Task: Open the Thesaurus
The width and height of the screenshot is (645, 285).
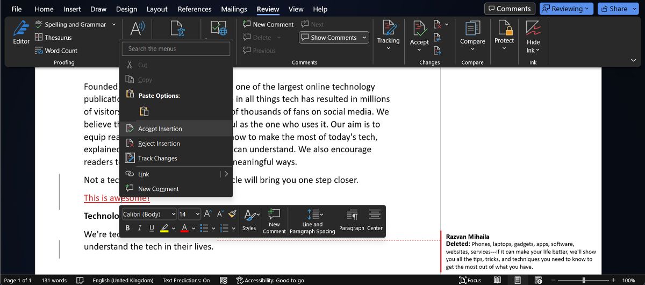Action: click(53, 38)
